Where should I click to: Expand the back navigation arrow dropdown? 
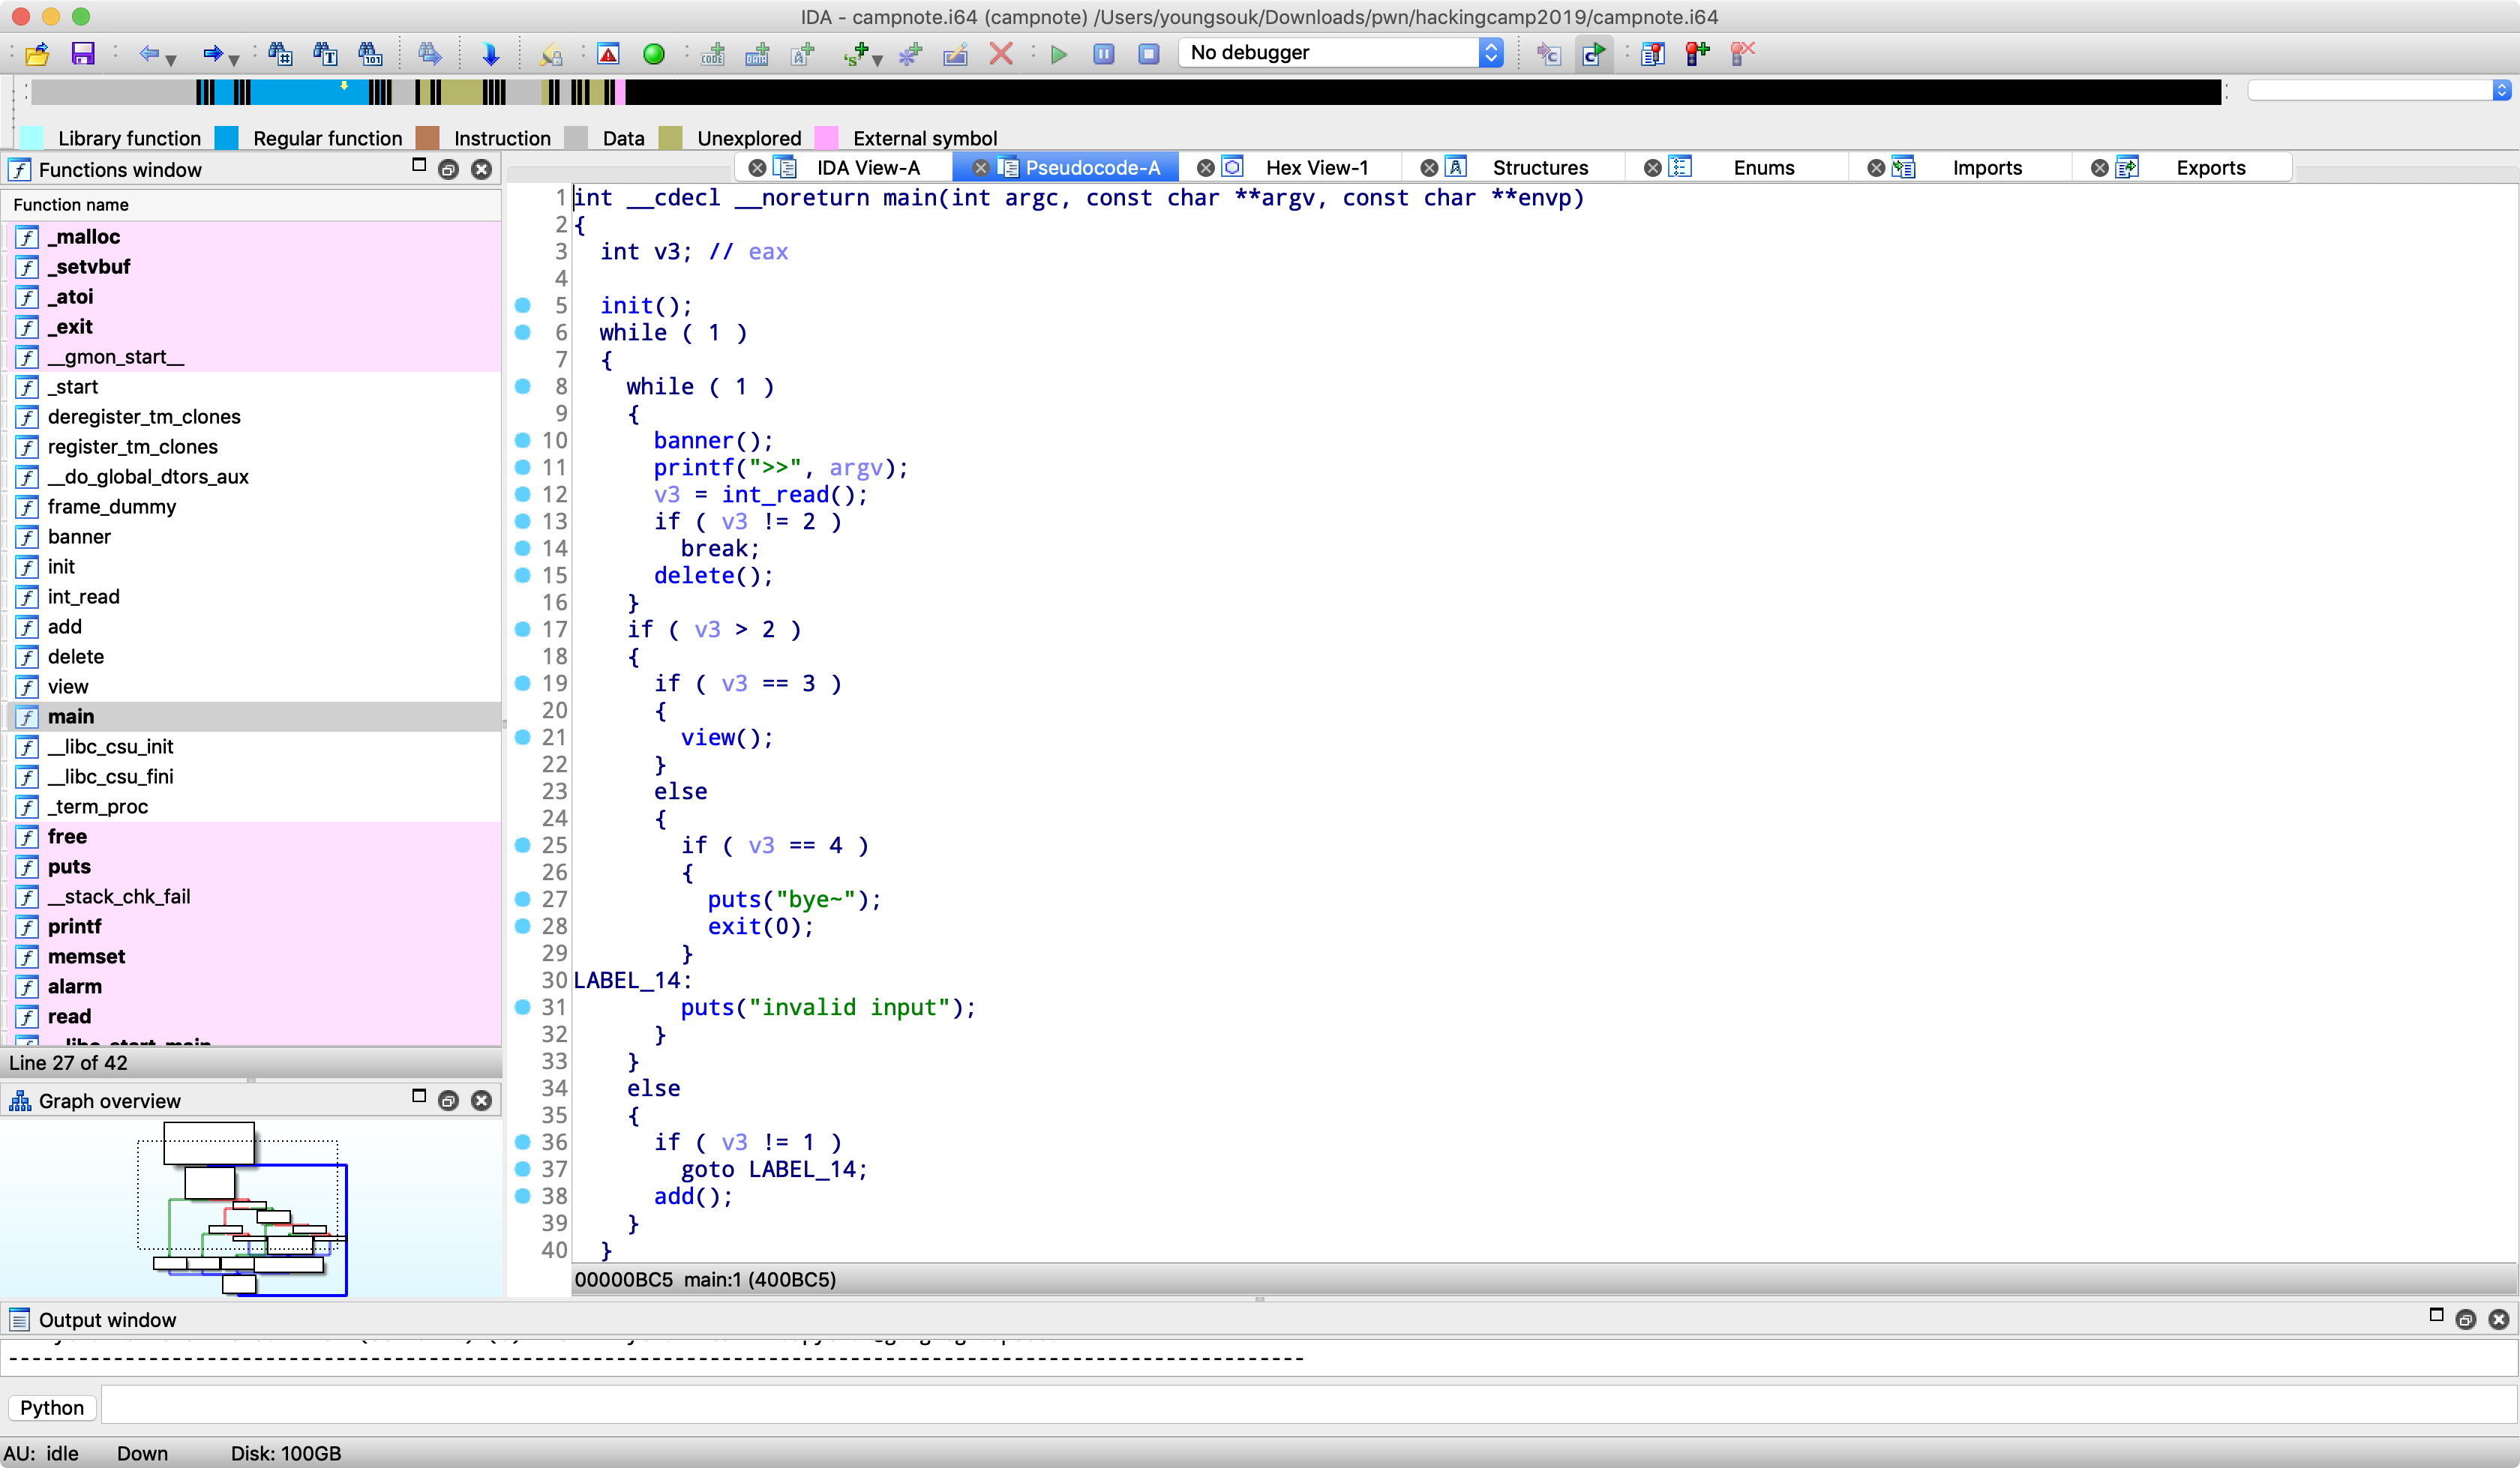(172, 59)
